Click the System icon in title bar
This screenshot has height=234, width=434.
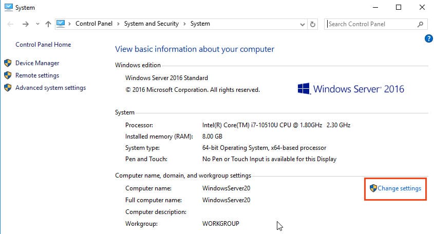coord(7,7)
